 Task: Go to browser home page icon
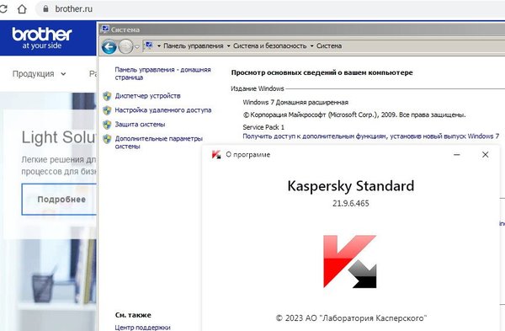pyautogui.click(x=22, y=8)
